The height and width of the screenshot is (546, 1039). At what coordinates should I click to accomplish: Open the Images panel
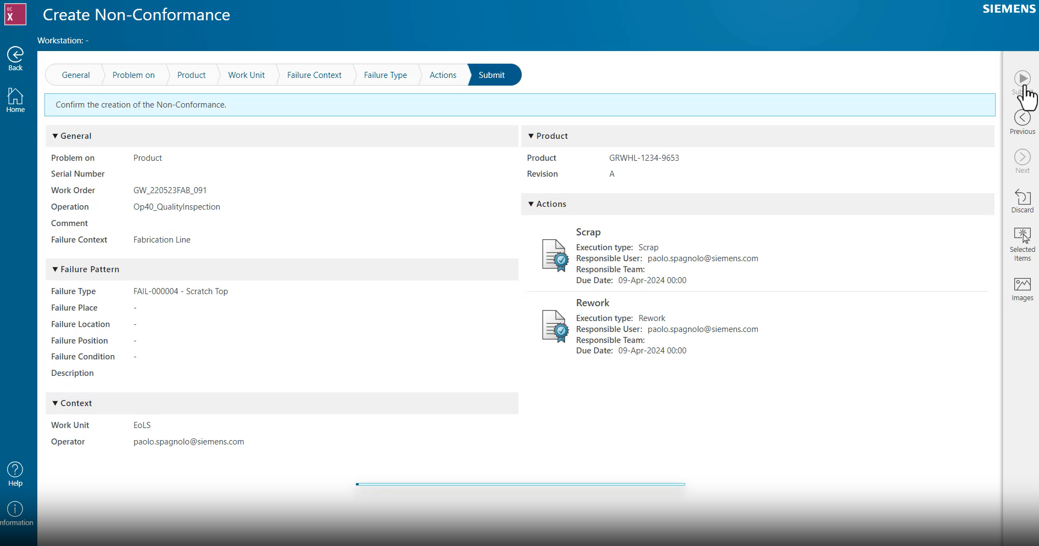click(1022, 284)
